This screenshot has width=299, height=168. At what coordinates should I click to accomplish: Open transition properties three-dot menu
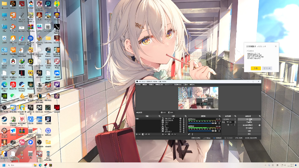tap(235, 125)
